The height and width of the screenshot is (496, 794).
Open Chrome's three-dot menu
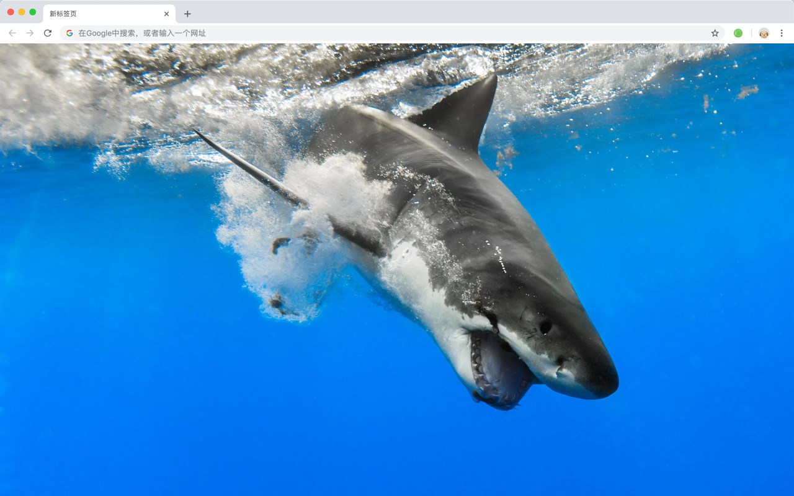point(782,33)
